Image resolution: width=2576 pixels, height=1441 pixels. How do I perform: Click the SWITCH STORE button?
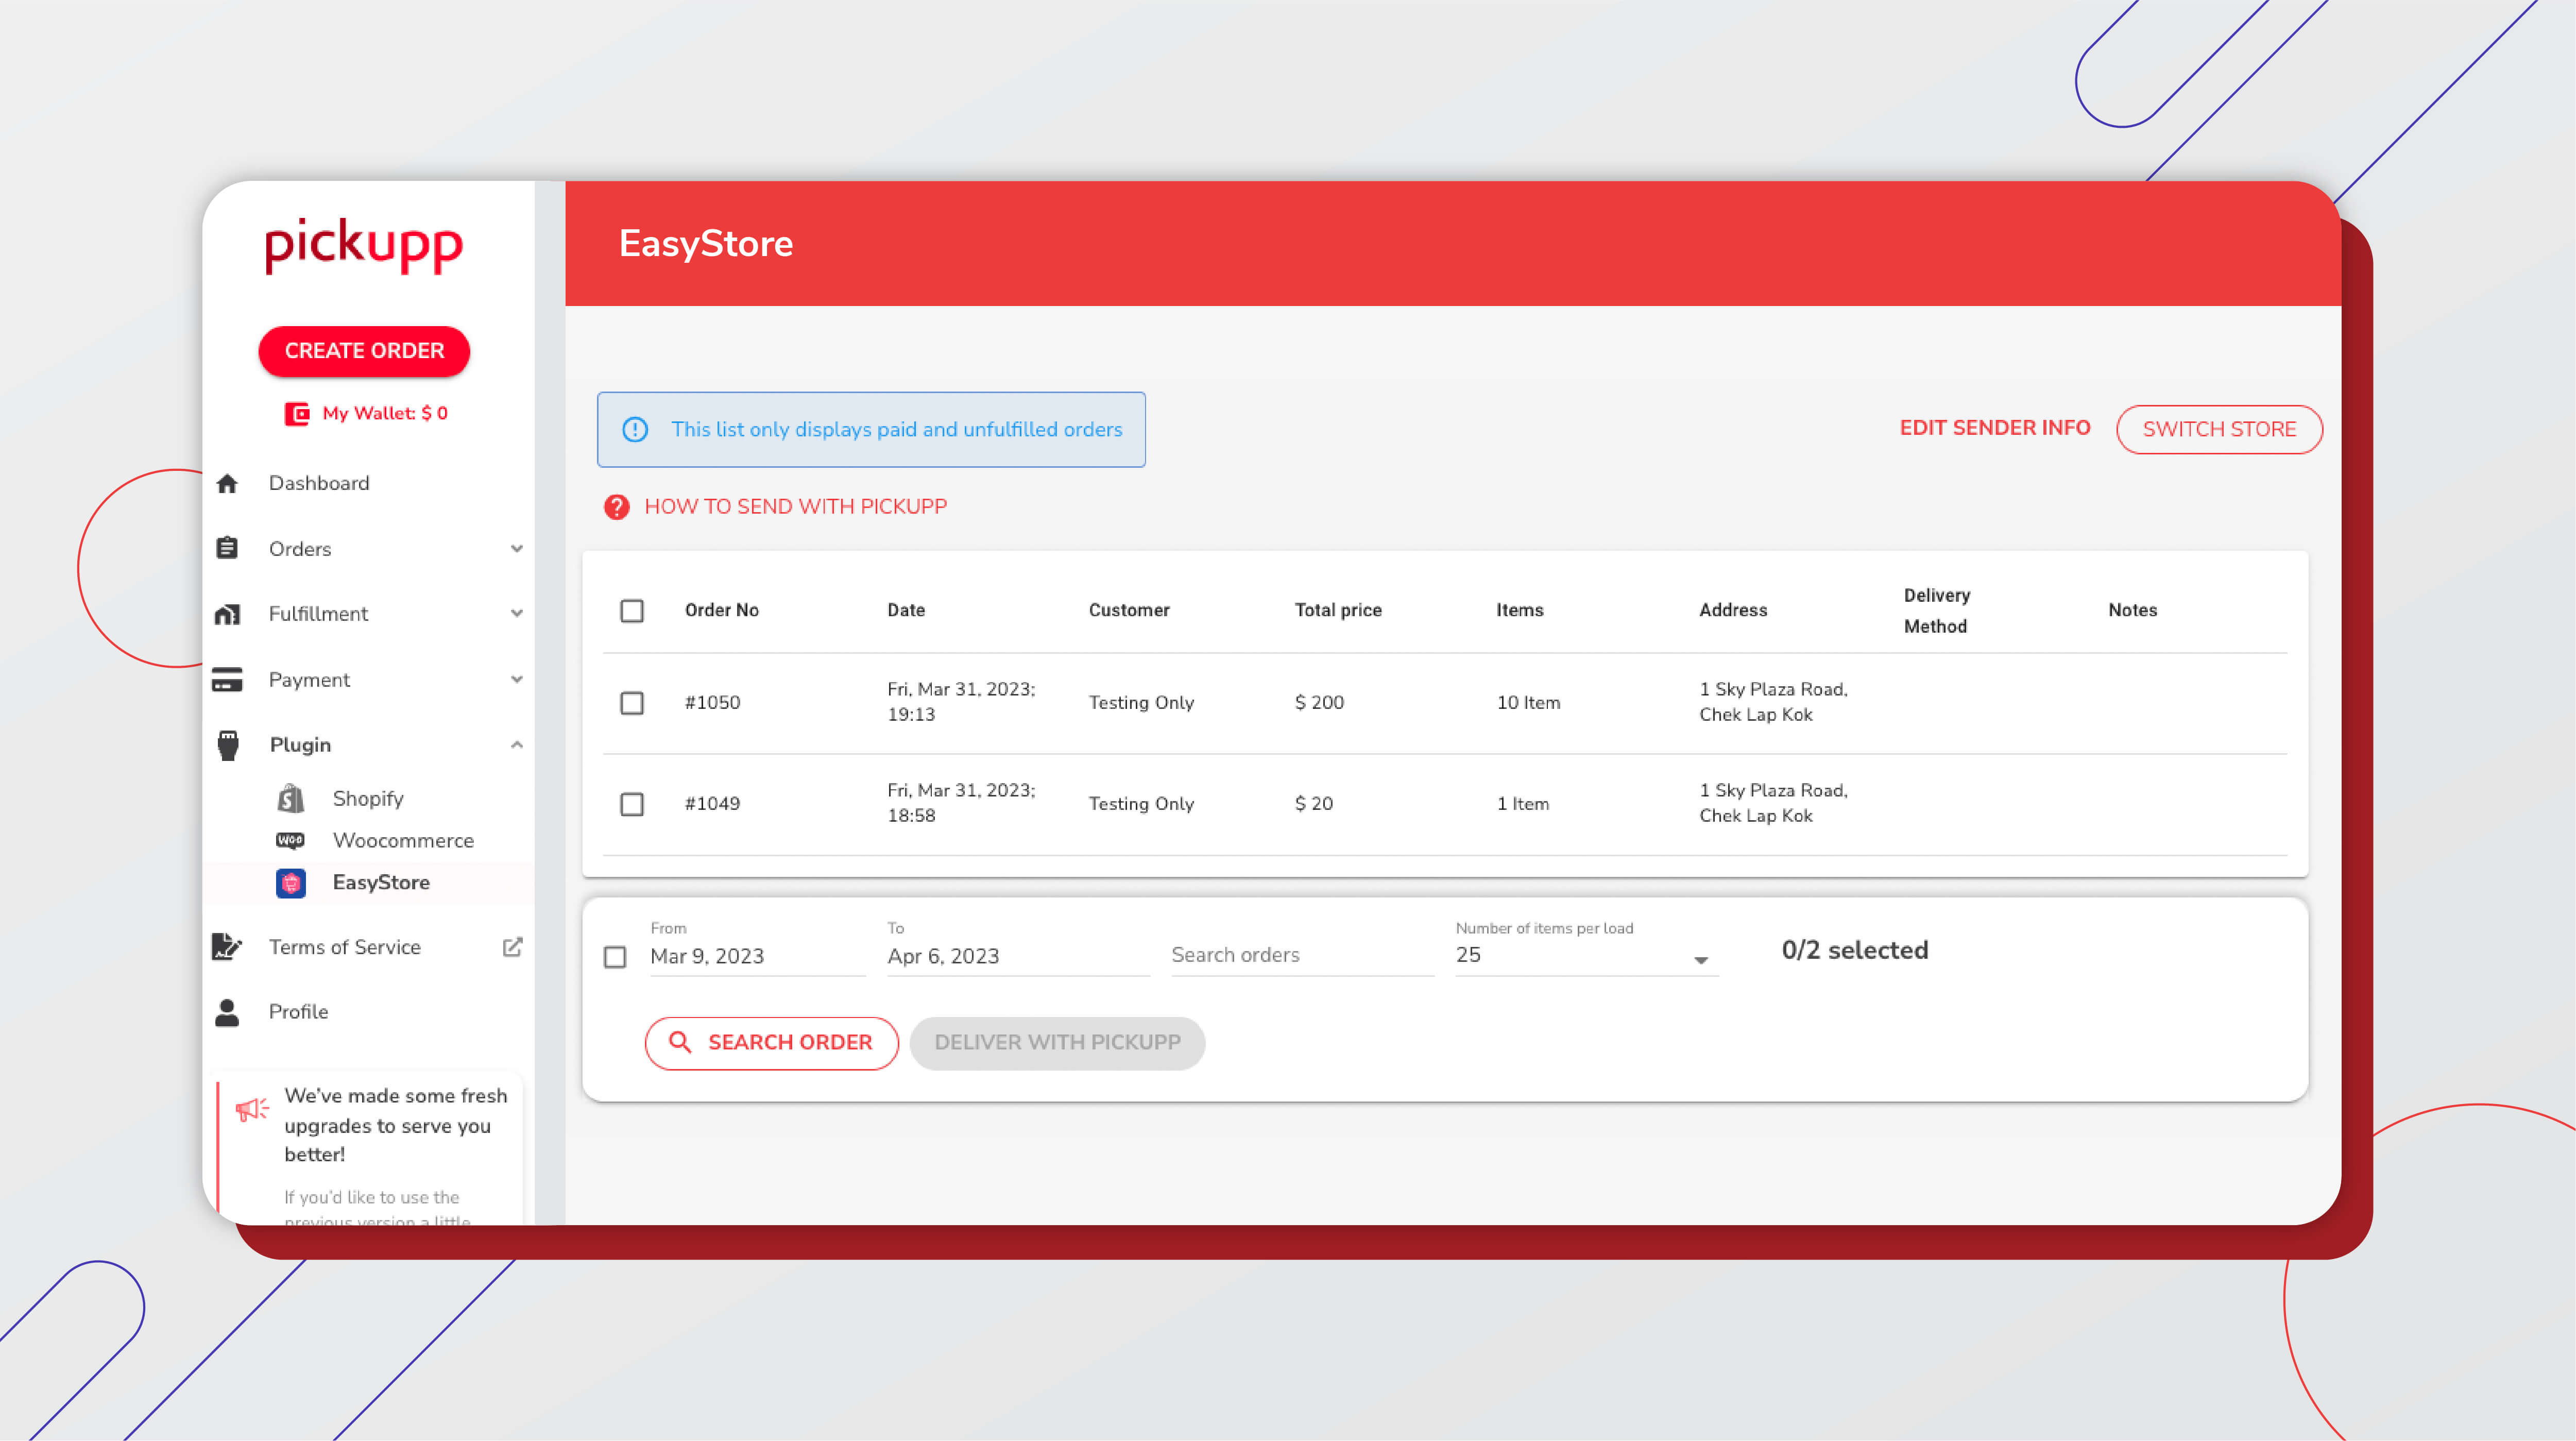2219,429
